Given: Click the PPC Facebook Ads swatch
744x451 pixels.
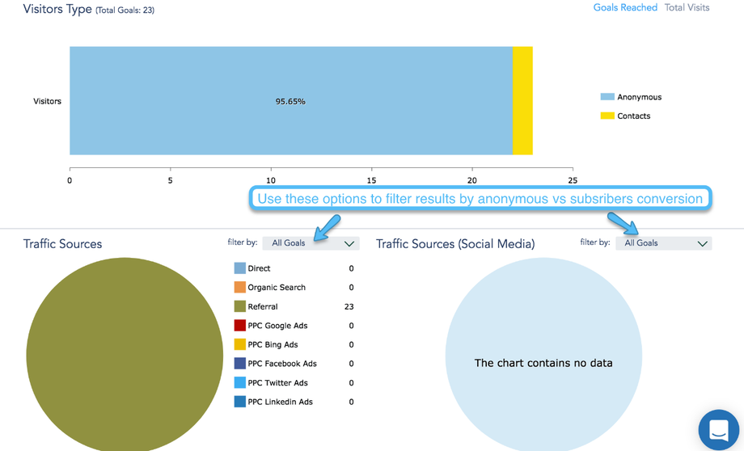Looking at the screenshot, I should coord(240,364).
